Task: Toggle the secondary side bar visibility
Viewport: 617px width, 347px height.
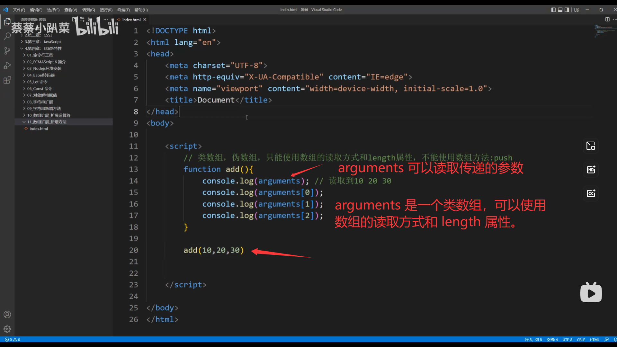Action: (567, 10)
